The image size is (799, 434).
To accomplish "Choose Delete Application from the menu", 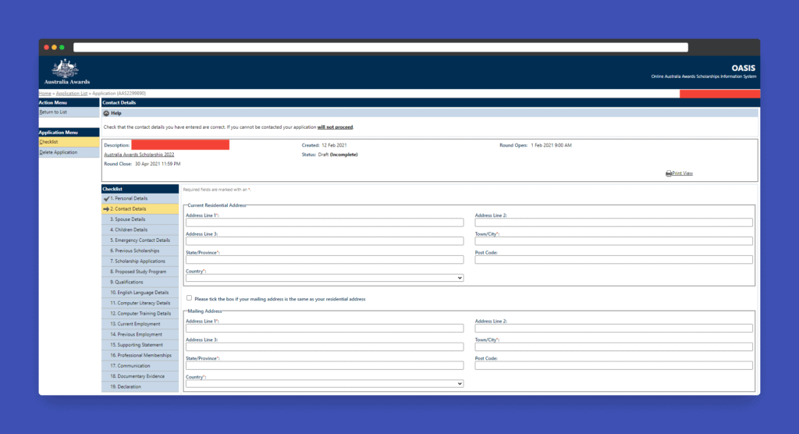I will (59, 152).
